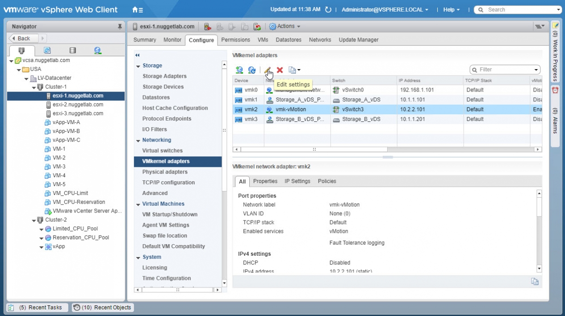This screenshot has height=316, width=565.
Task: Click the Add host networking icon
Action: point(239,70)
